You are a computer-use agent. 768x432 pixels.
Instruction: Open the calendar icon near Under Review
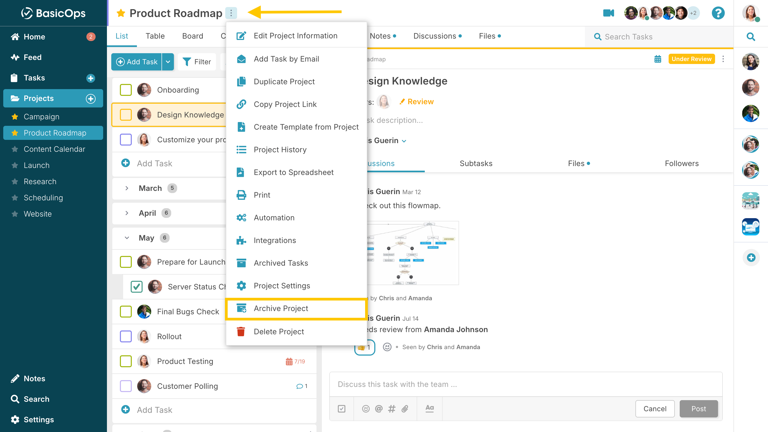click(x=658, y=59)
